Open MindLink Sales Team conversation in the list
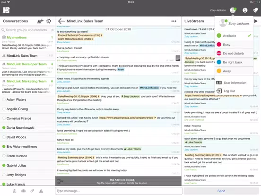This screenshot has height=196, width=261. [x=27, y=56]
